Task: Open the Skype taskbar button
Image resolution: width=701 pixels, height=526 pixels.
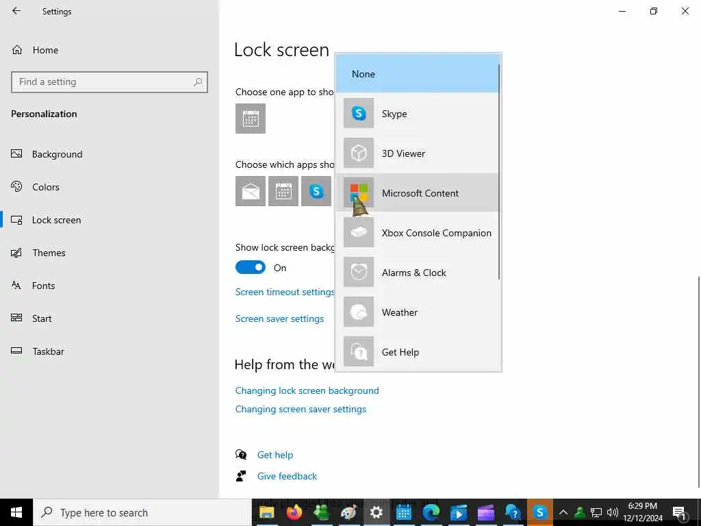Action: (x=540, y=512)
